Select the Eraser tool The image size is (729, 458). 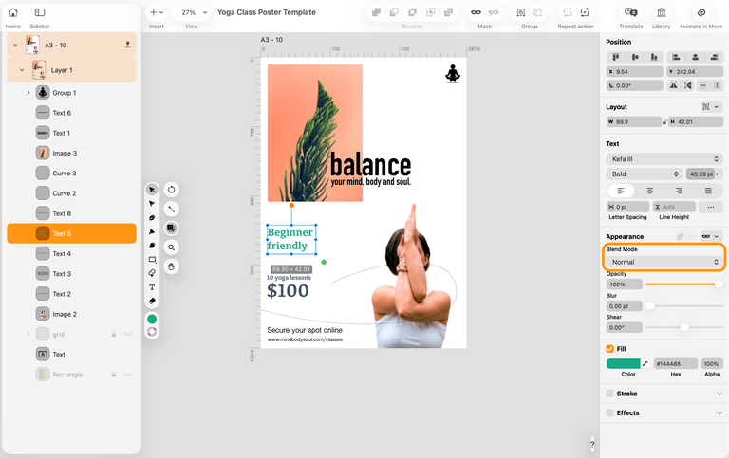click(x=152, y=301)
